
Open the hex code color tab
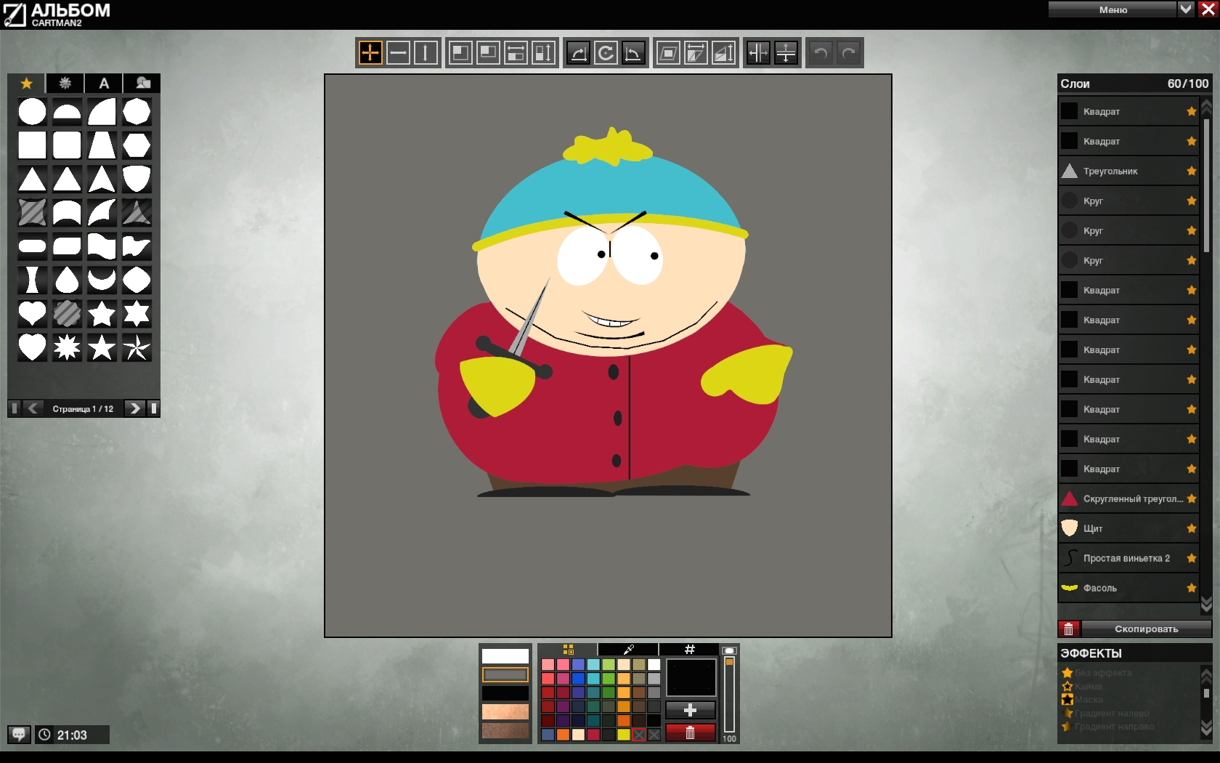[x=690, y=649]
